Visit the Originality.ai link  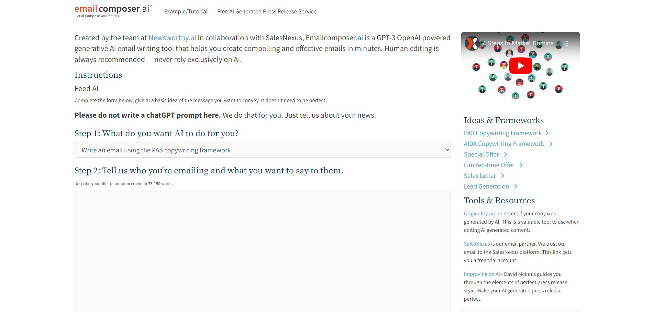[478, 214]
